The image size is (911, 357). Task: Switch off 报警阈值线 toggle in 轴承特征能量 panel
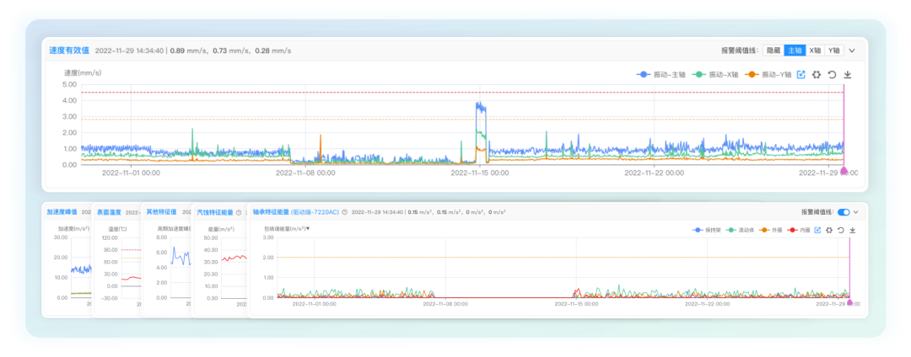pyautogui.click(x=843, y=212)
